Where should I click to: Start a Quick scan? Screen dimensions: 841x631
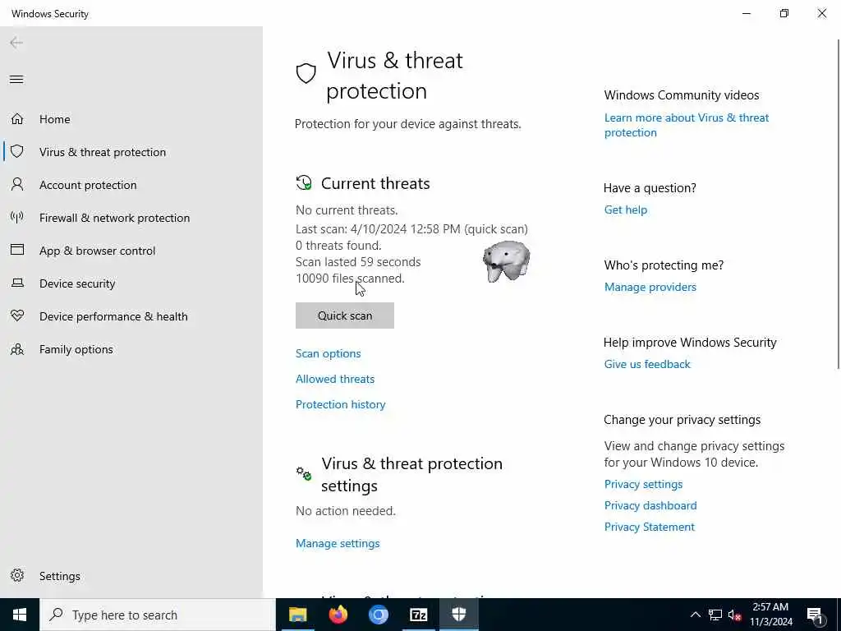[x=345, y=315]
